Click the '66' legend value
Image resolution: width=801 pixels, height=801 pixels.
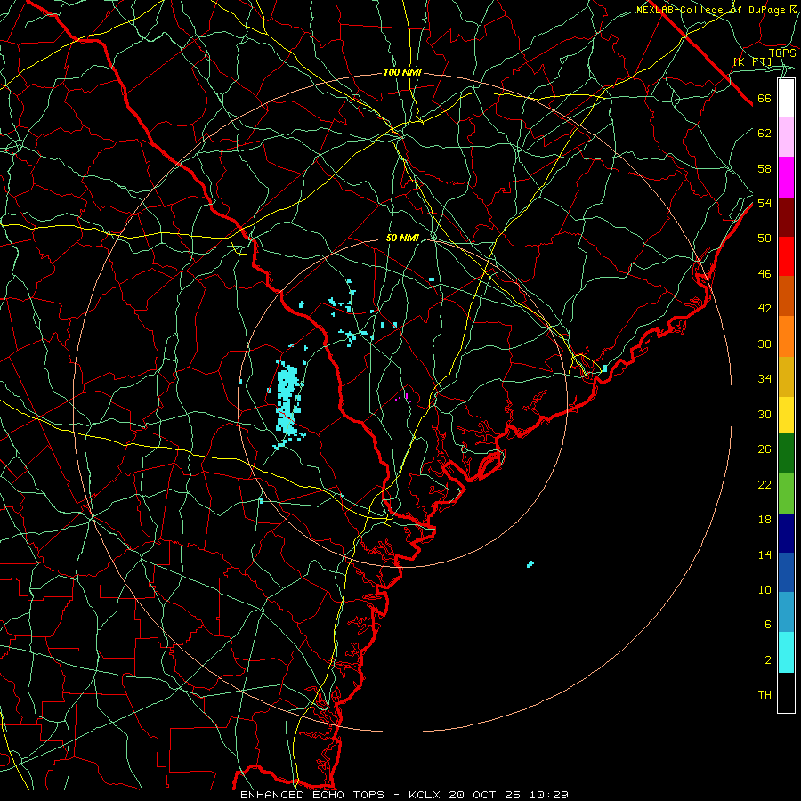pyautogui.click(x=765, y=98)
